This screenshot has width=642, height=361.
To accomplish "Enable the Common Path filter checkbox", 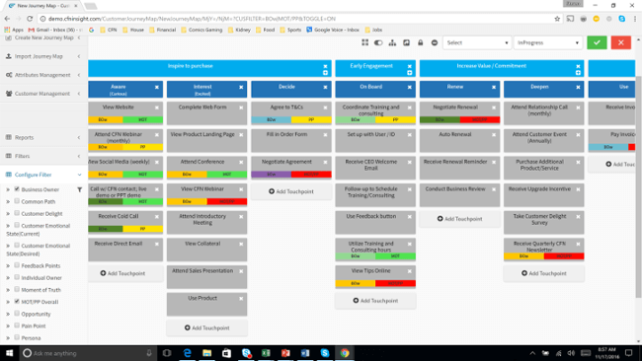I will click(x=17, y=201).
